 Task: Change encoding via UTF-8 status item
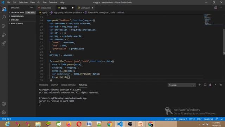192,119
